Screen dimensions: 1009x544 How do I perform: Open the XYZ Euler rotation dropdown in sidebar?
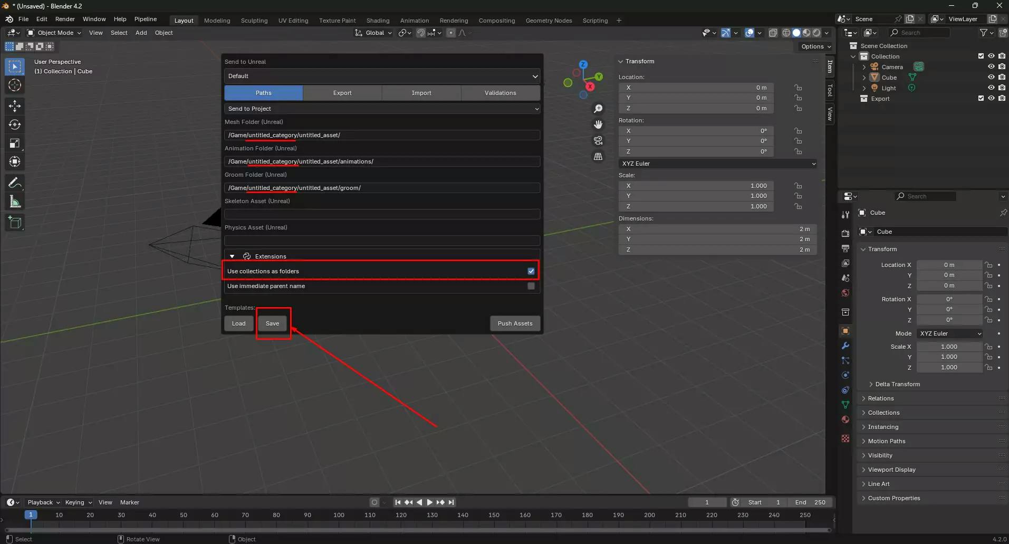(718, 164)
